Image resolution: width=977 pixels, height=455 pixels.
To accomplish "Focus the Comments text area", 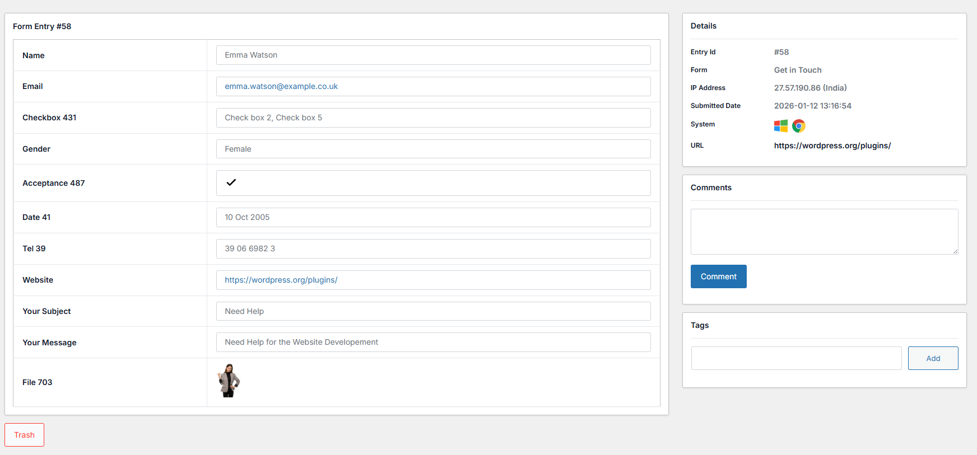I will click(824, 232).
